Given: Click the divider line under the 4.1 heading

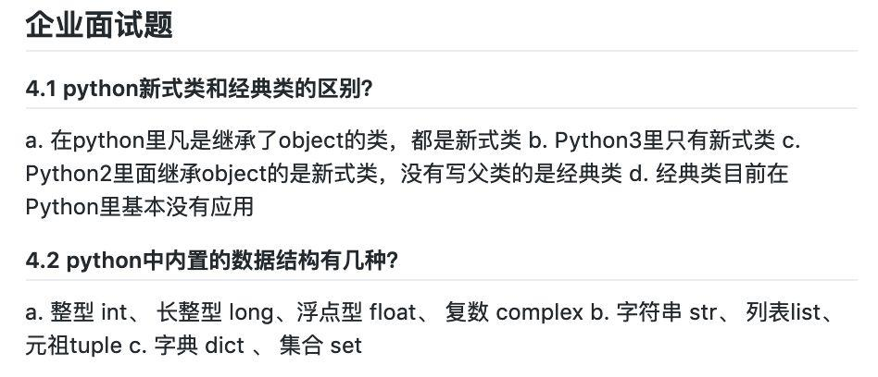Looking at the screenshot, I should [441, 108].
